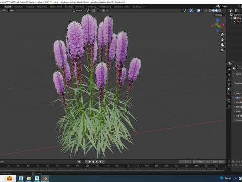The image size is (242, 182).
Task: Open the Object menu in viewport header
Action: pyautogui.click(x=11, y=11)
